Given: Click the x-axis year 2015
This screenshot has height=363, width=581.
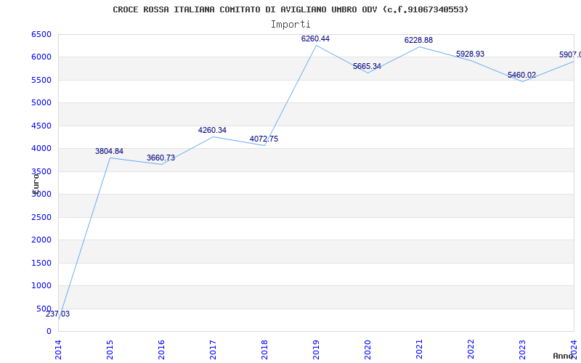Looking at the screenshot, I should click(110, 350).
